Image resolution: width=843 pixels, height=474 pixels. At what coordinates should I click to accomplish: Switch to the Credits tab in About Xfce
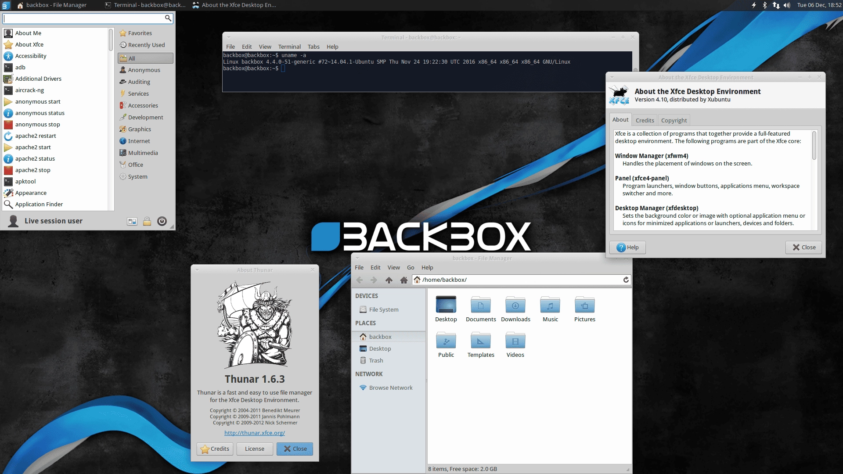[x=645, y=120]
